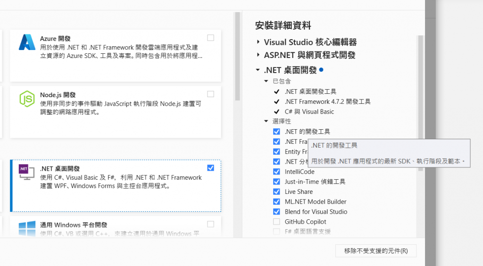Image resolution: width=483 pixels, height=266 pixels.
Task: Click 移除不受支援的元件(R) button
Action: point(376,251)
